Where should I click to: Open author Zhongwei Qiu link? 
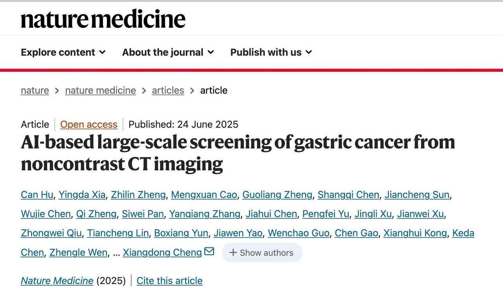coord(51,233)
